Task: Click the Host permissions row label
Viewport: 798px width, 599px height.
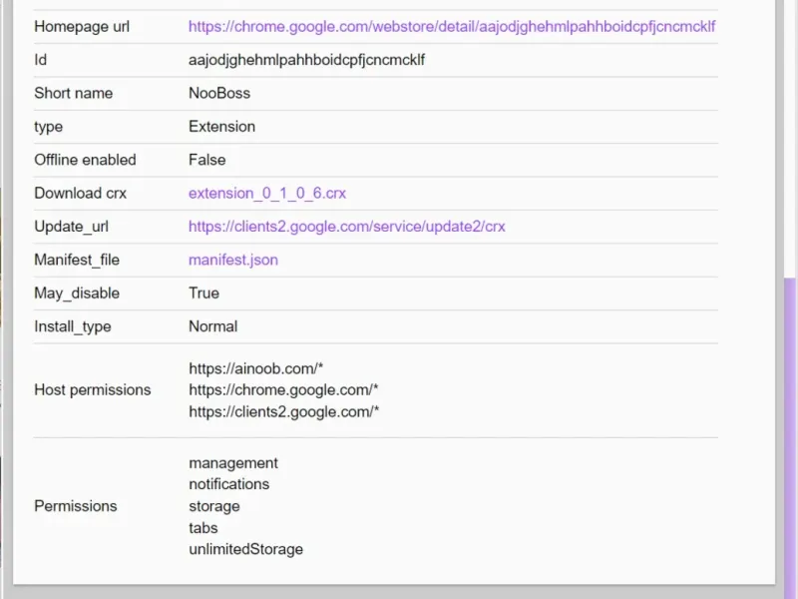Action: click(x=93, y=390)
